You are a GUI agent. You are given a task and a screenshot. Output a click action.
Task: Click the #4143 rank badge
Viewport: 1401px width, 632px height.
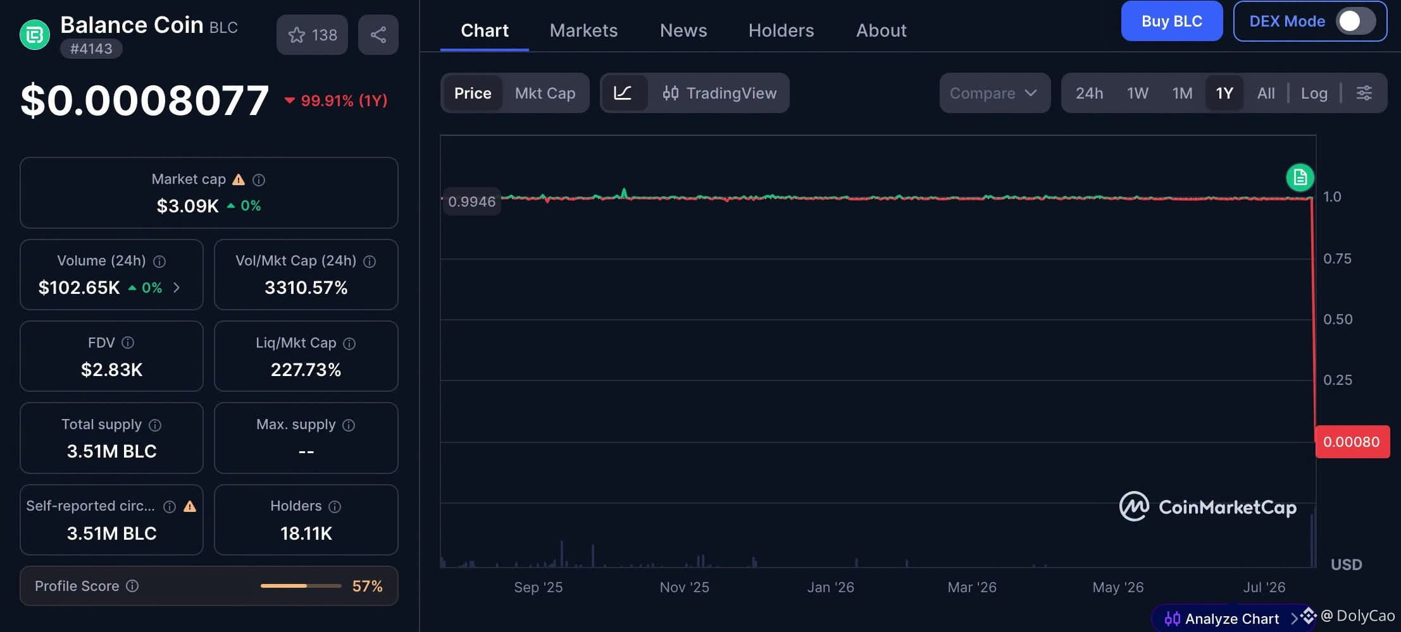pos(91,49)
